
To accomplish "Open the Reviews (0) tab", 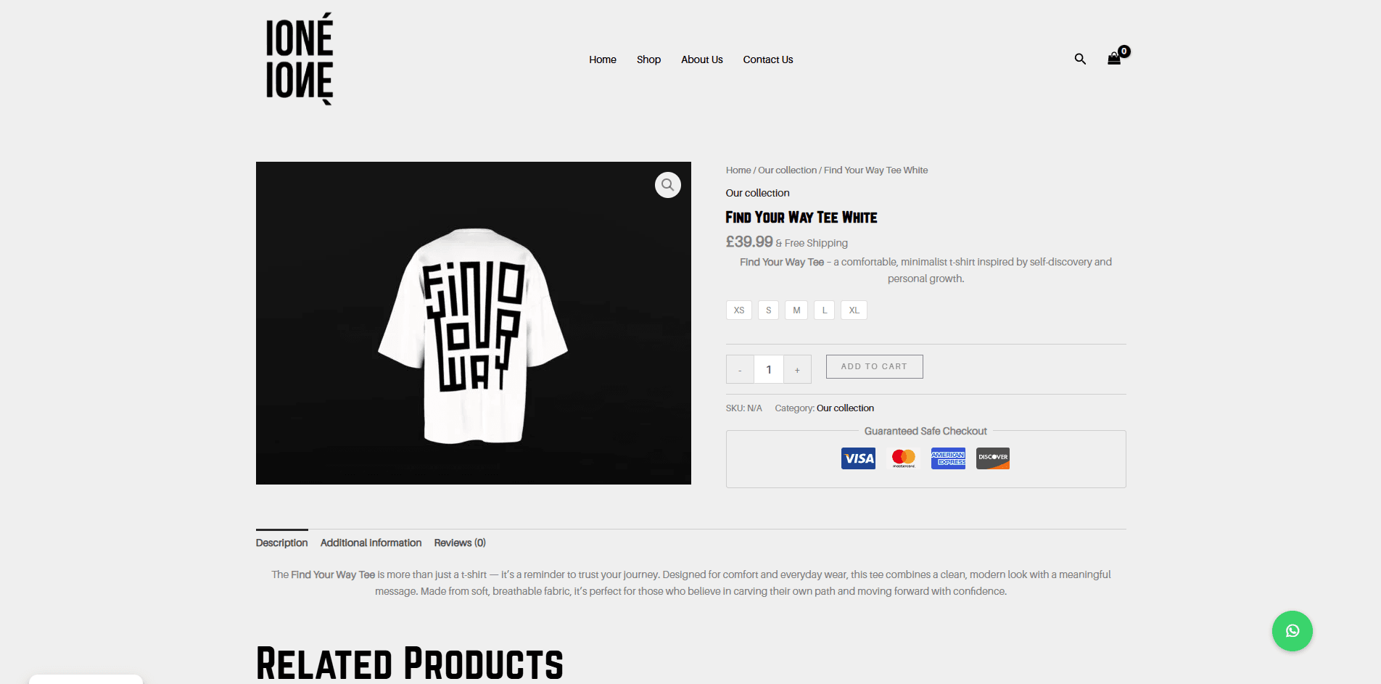I will pos(460,543).
